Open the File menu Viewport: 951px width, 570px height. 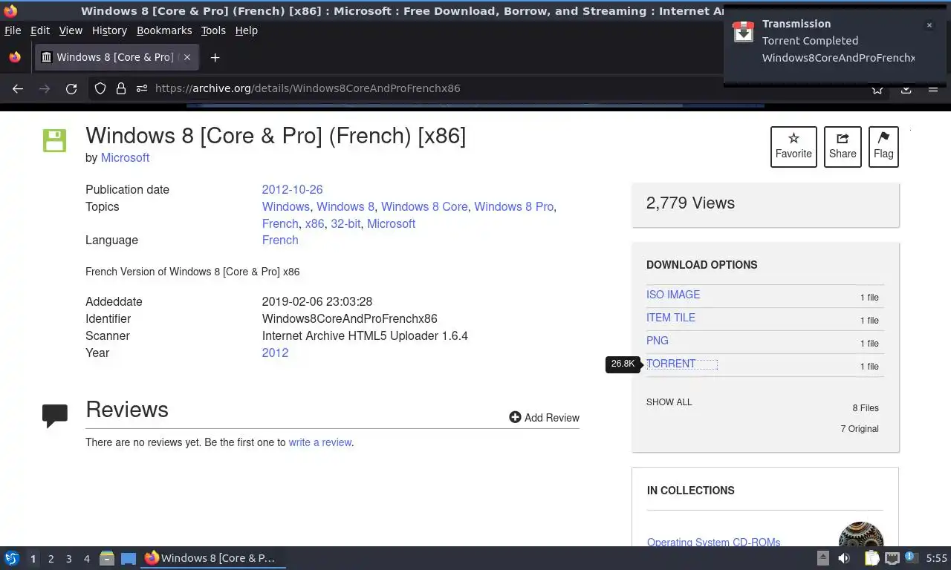(x=13, y=30)
